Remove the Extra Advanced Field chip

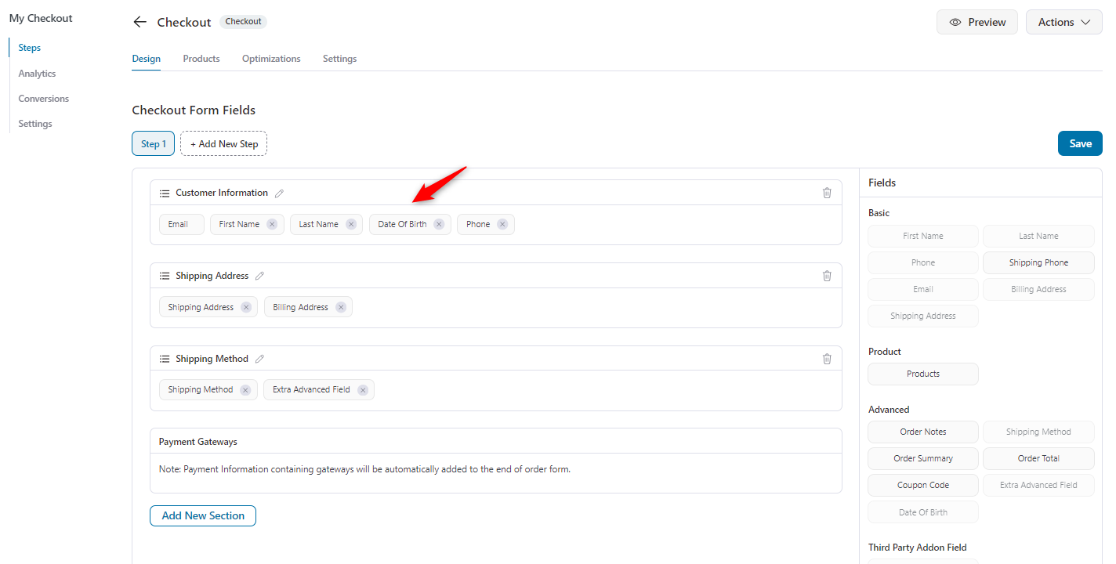[x=363, y=389]
